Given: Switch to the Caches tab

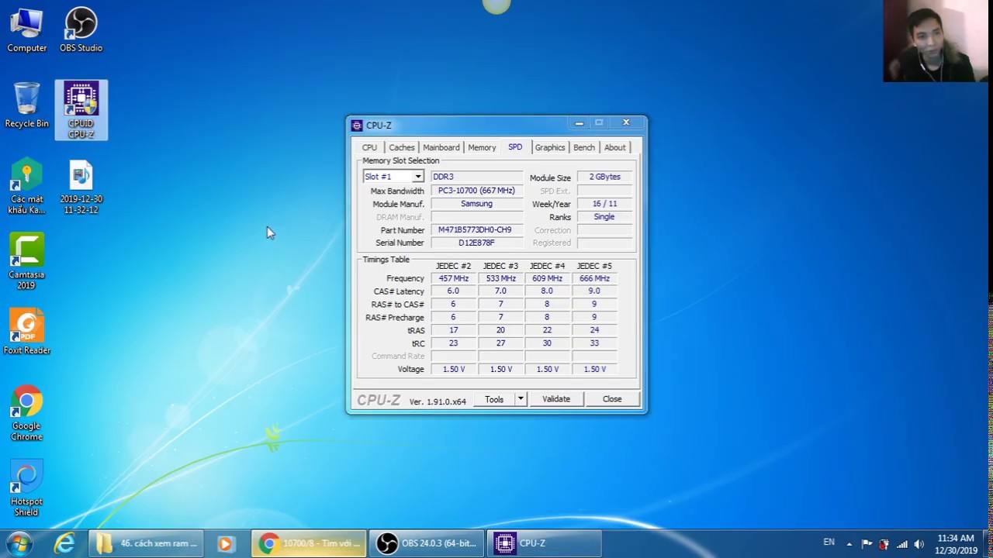Looking at the screenshot, I should 401,147.
